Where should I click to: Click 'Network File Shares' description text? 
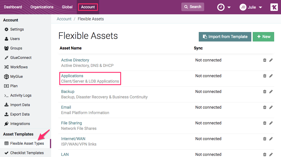click(x=79, y=128)
